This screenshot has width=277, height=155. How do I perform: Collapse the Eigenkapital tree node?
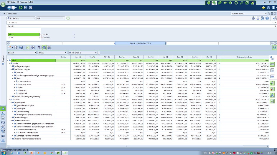(x=11, y=102)
